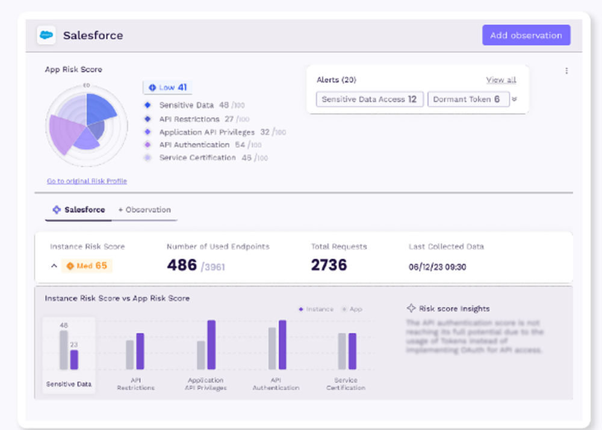The image size is (602, 430).
Task: Click the Number of Used Endpoints label
Action: 218,247
